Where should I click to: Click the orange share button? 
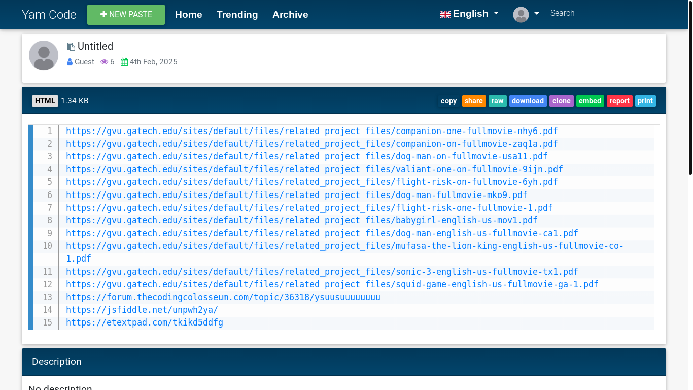[474, 101]
